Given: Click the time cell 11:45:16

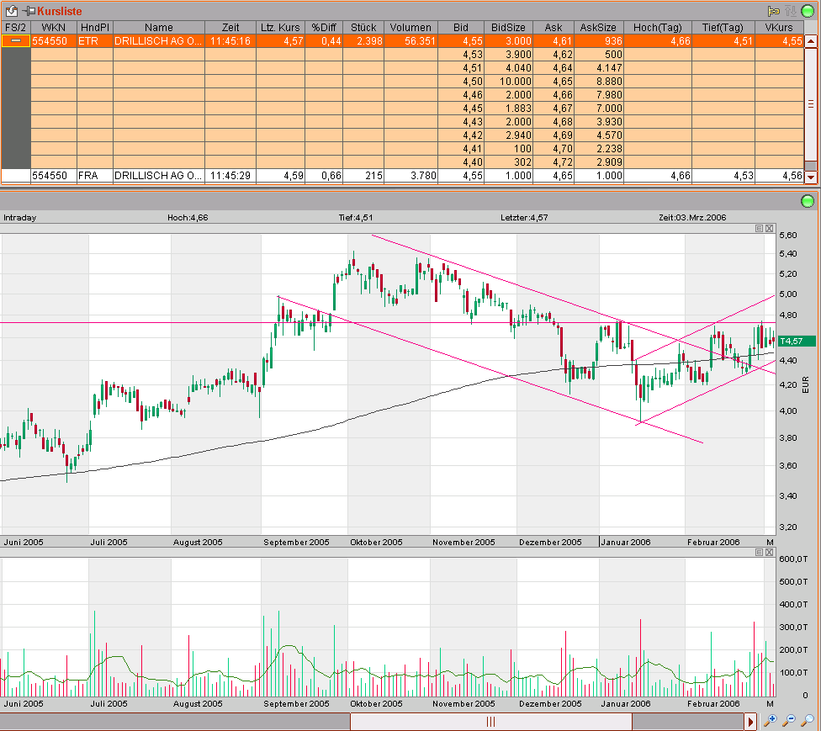Looking at the screenshot, I should 230,41.
